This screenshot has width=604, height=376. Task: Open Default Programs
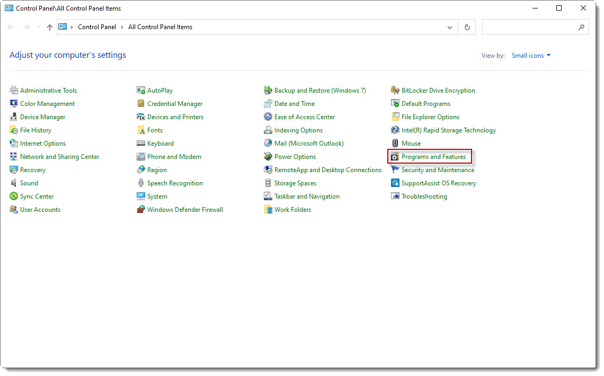click(x=425, y=103)
